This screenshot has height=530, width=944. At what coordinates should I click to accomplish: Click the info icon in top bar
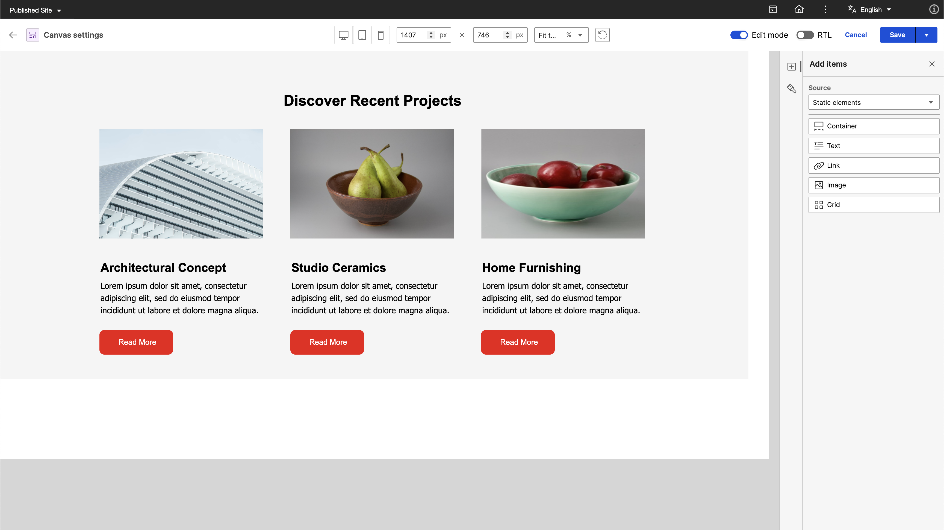pos(934,10)
